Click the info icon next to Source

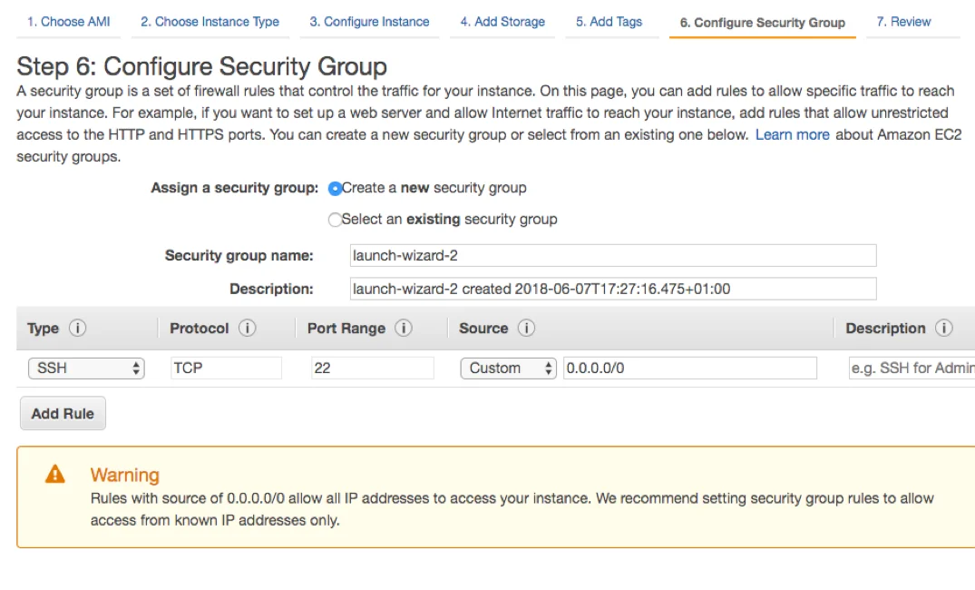[527, 328]
